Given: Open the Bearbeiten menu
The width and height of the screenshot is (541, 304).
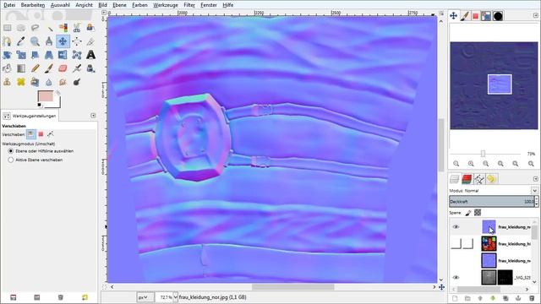Looking at the screenshot, I should pyautogui.click(x=33, y=5).
